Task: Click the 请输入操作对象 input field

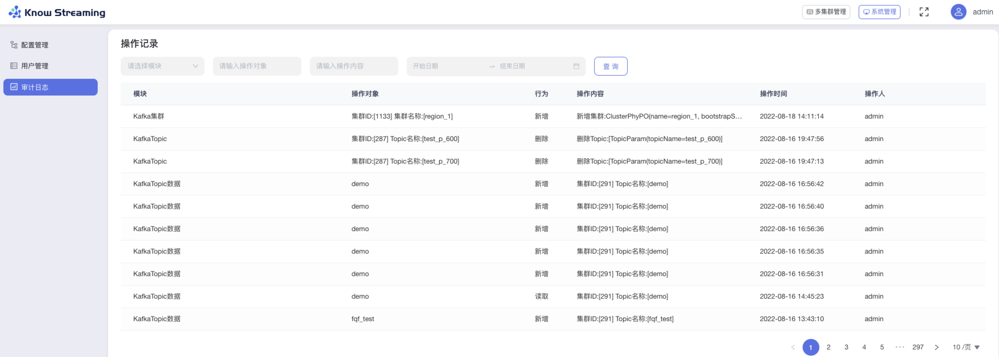Action: click(257, 66)
